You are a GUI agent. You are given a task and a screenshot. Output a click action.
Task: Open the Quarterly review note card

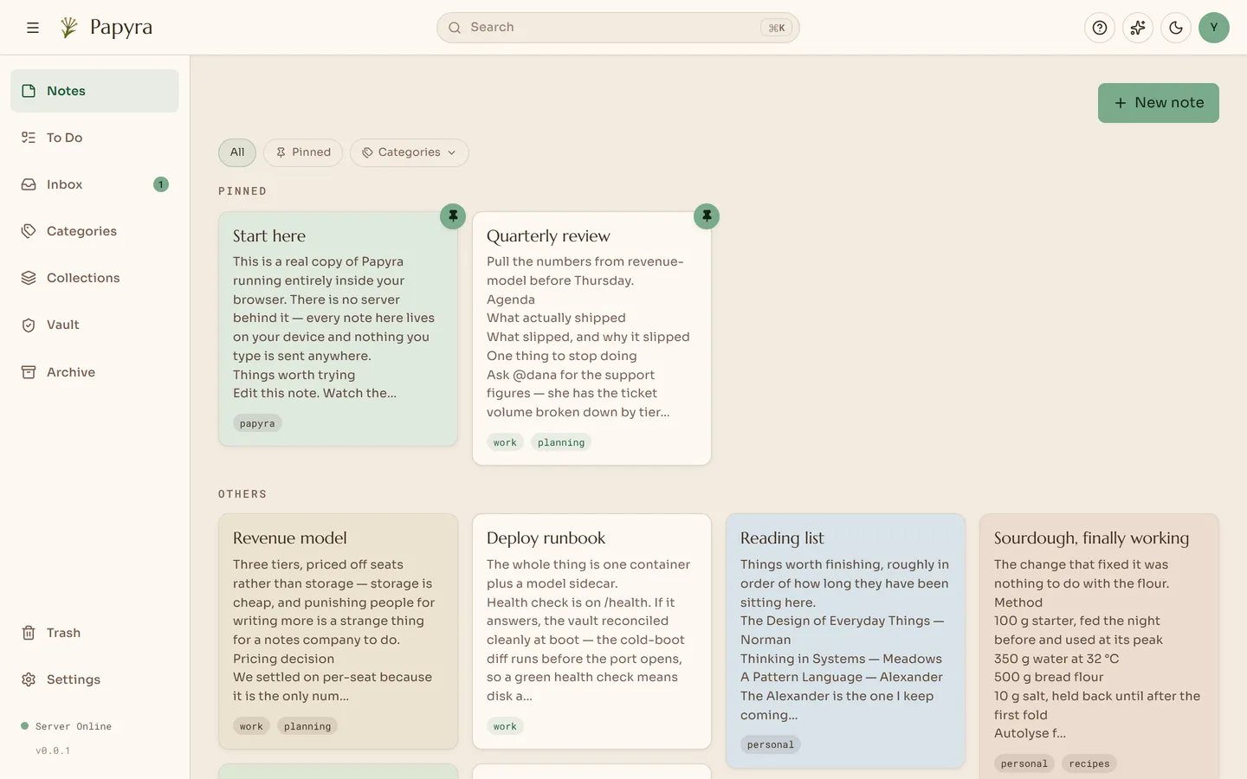591,338
